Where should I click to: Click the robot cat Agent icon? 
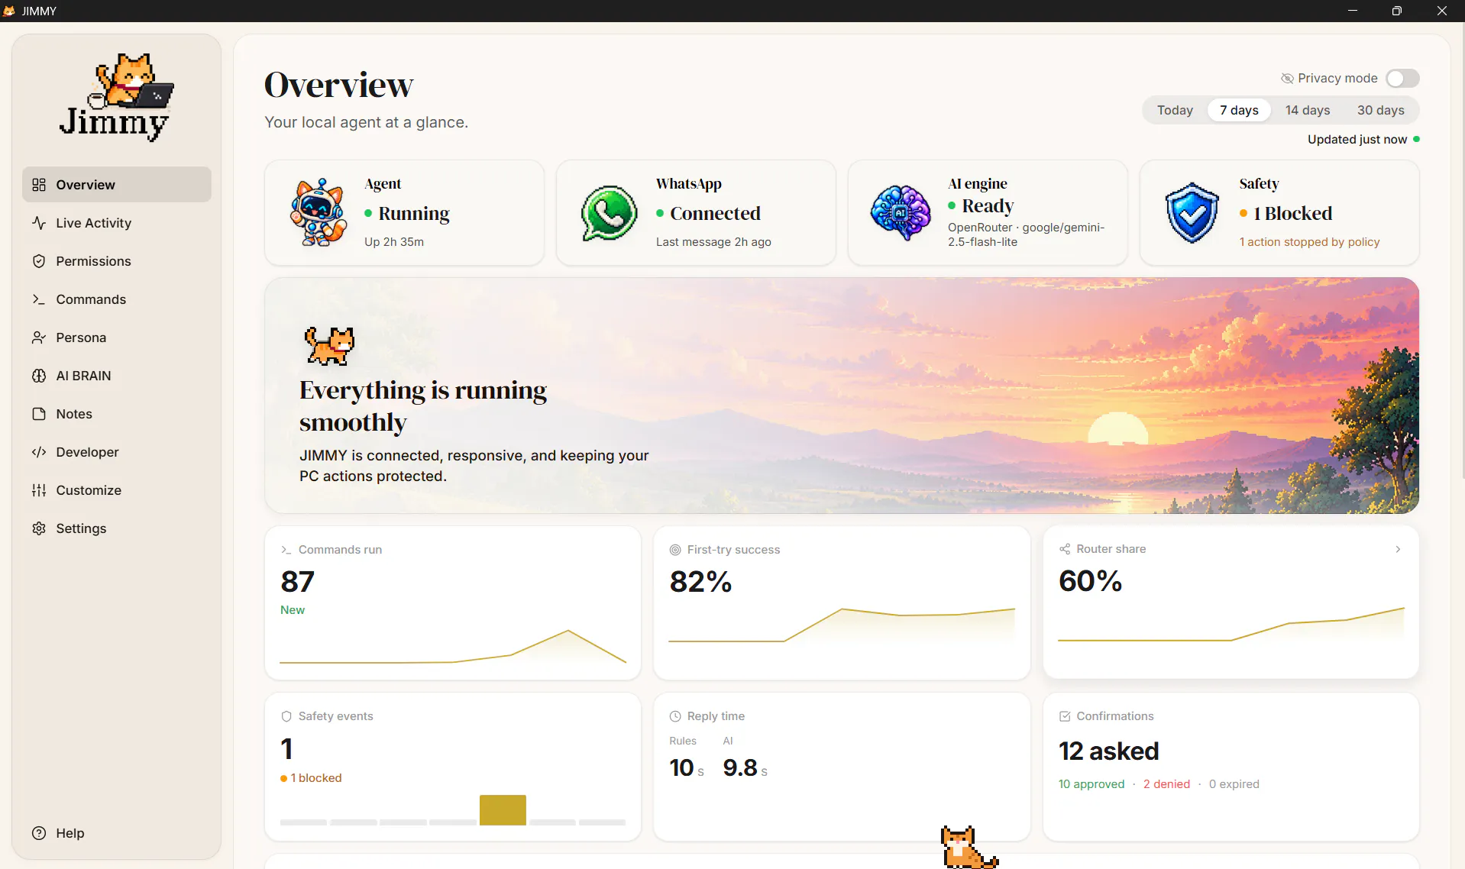click(x=319, y=212)
